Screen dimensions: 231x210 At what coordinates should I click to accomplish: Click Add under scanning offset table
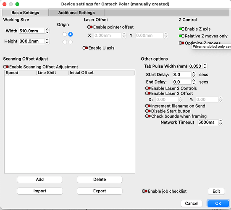(40, 179)
